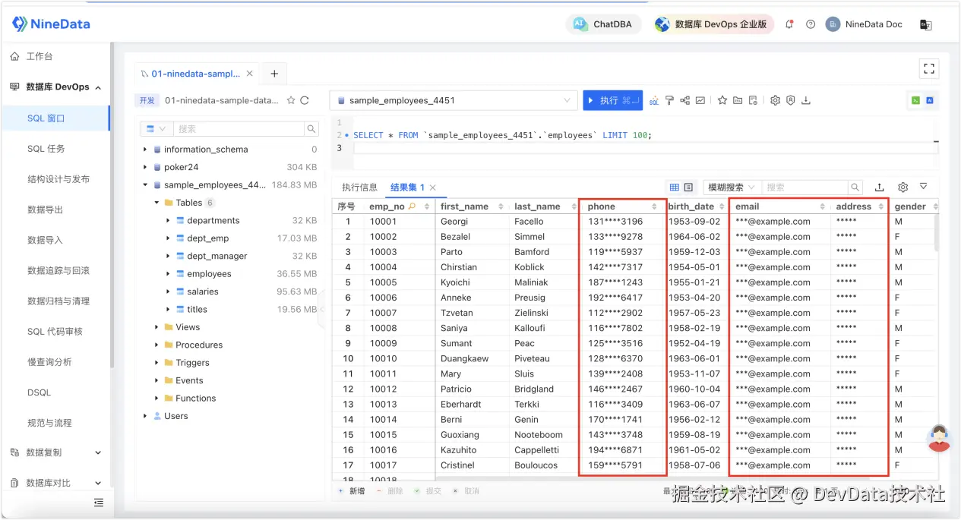Click the chart analysis icon in toolbar
Image resolution: width=961 pixels, height=520 pixels.
coord(700,100)
